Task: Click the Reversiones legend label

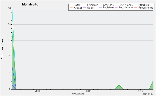Action: click(x=146, y=8)
